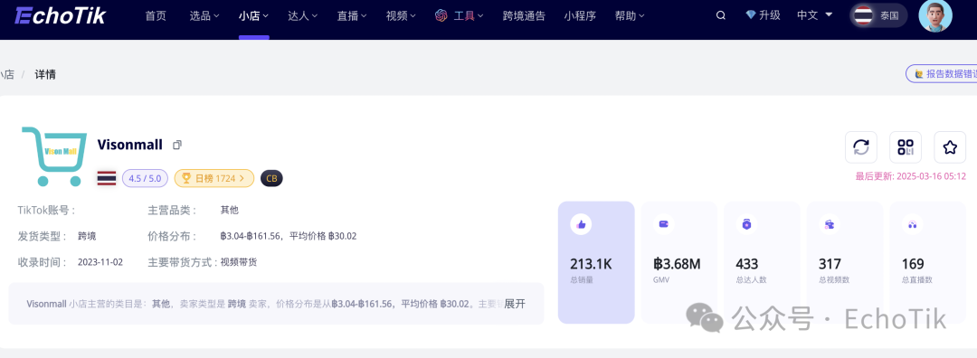This screenshot has height=358, width=977.
Task: Click the diamond upgrade button
Action: tap(764, 15)
